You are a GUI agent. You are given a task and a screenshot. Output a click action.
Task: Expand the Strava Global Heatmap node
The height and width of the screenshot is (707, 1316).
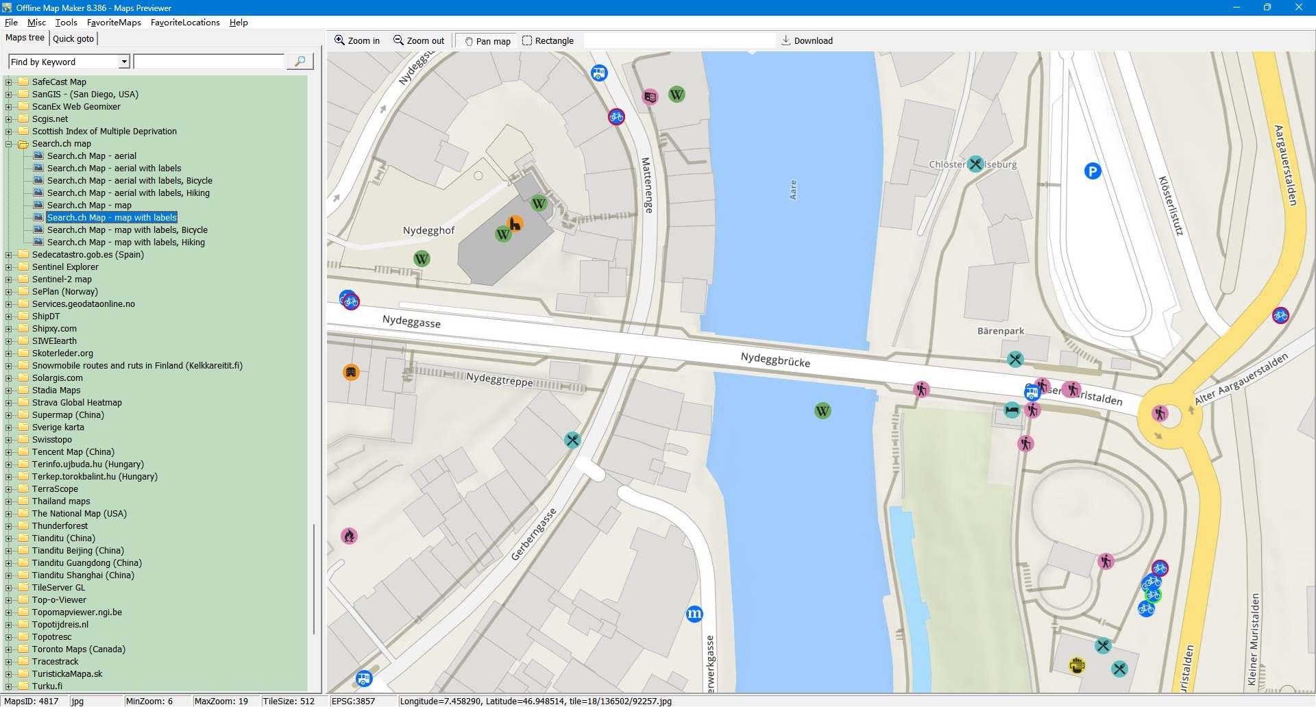(x=9, y=403)
